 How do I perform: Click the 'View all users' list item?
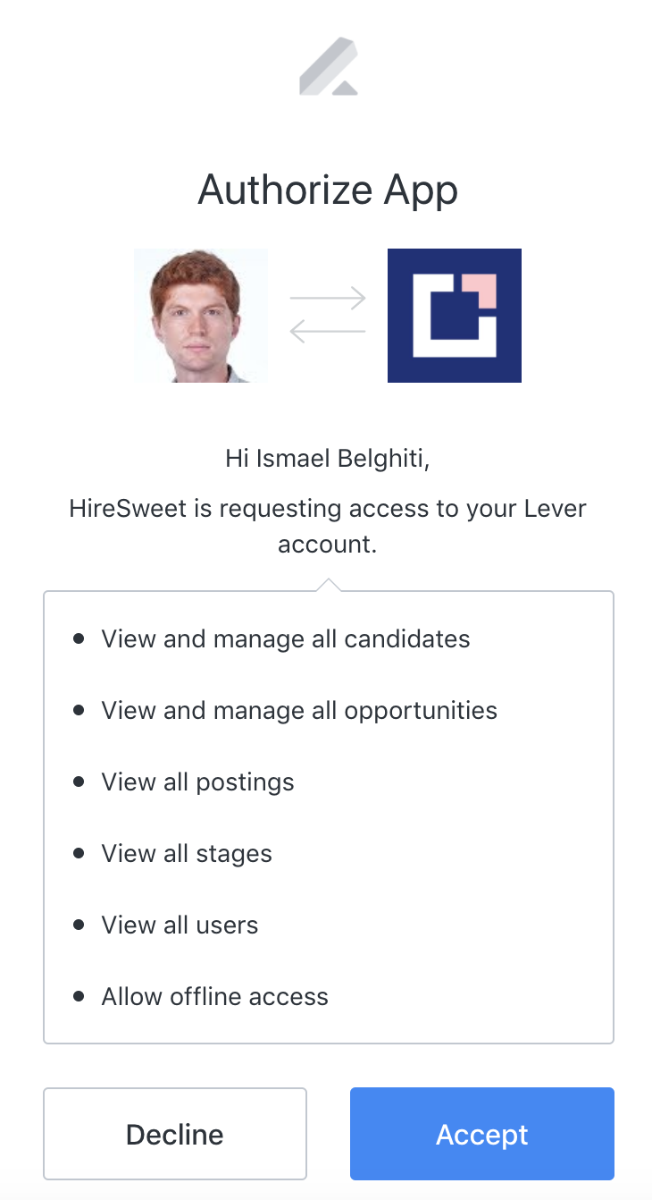click(180, 925)
